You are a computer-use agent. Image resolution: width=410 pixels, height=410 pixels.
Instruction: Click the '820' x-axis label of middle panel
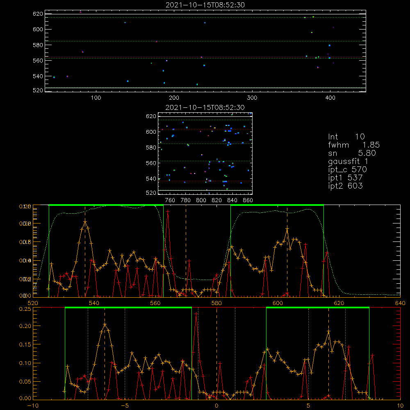tap(217, 200)
